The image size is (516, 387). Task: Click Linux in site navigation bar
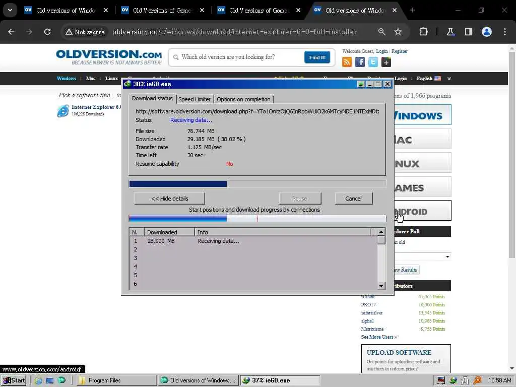click(x=111, y=78)
